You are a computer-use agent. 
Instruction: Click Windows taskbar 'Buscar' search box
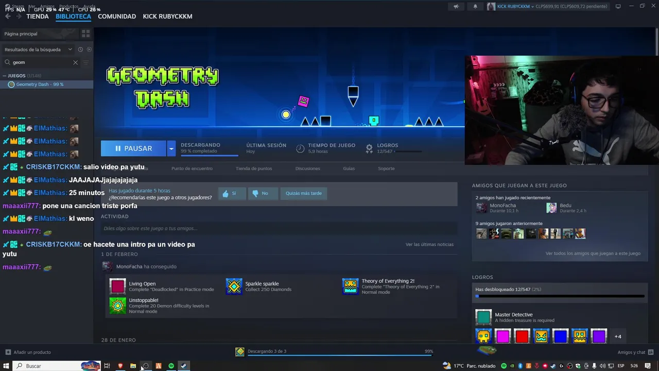[57, 366]
